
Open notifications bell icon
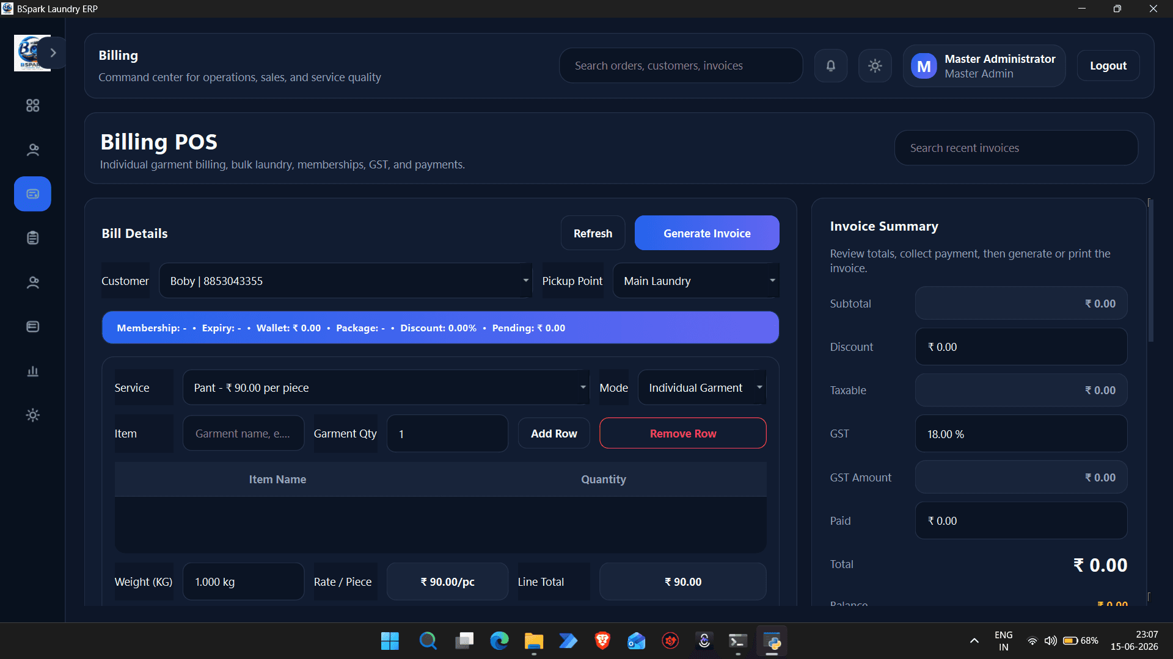point(831,65)
